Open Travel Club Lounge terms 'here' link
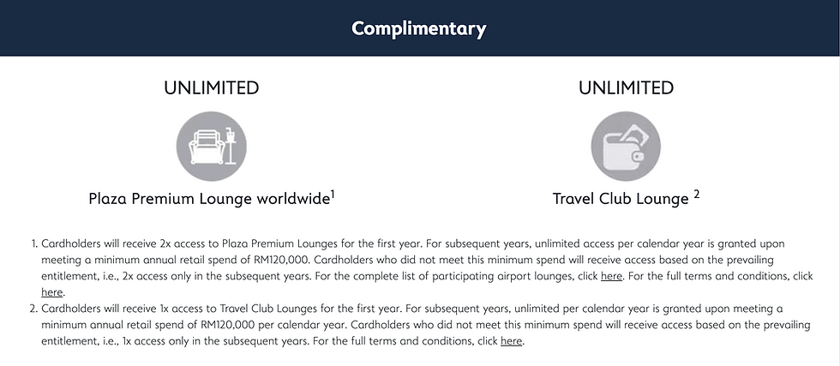 pyautogui.click(x=511, y=341)
